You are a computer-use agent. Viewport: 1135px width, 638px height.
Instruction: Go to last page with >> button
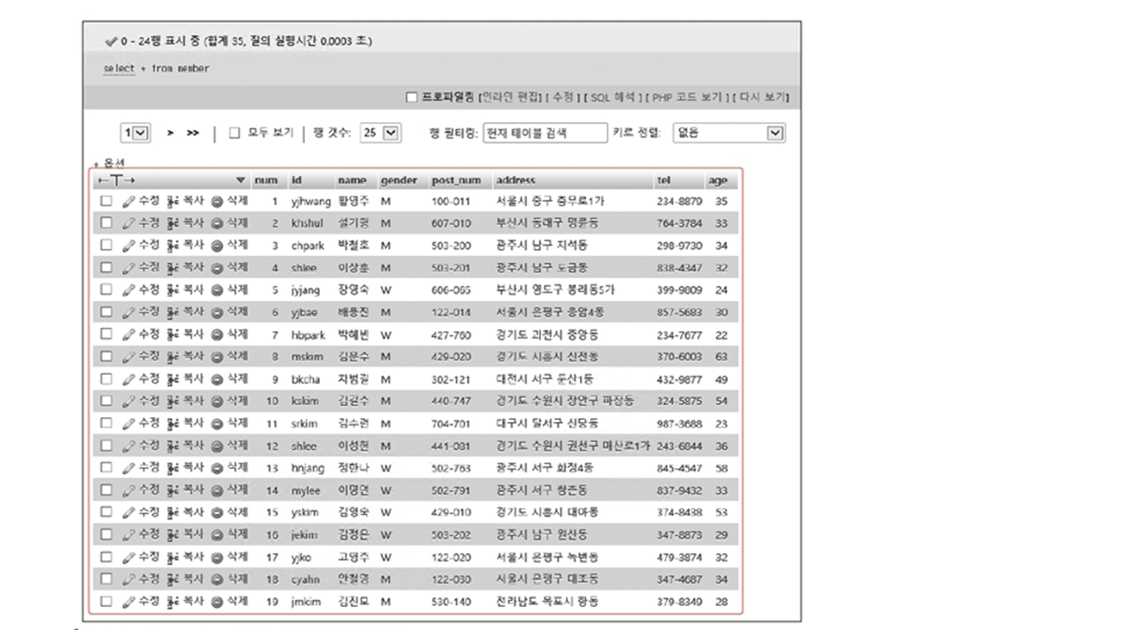192,133
